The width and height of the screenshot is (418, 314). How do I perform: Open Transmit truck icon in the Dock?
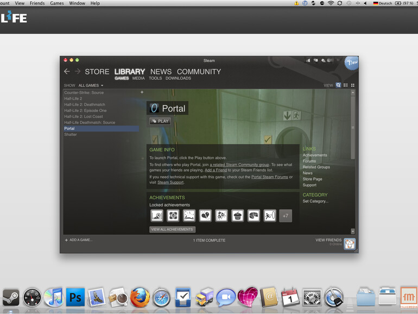pos(205,297)
